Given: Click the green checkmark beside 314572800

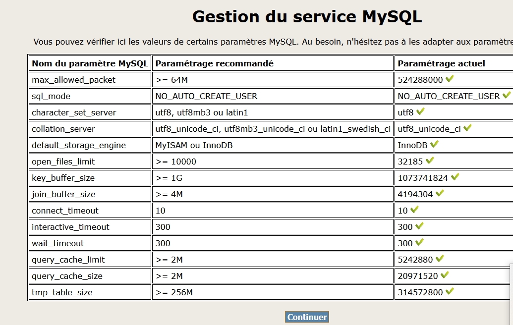Looking at the screenshot, I should (x=450, y=291).
